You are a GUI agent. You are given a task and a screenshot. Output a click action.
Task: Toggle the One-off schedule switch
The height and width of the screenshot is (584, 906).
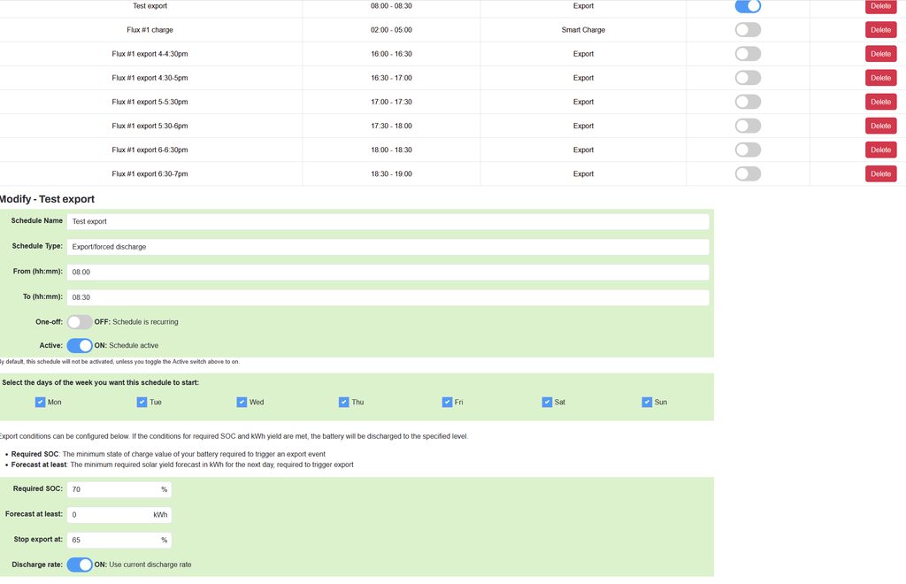pyautogui.click(x=80, y=322)
